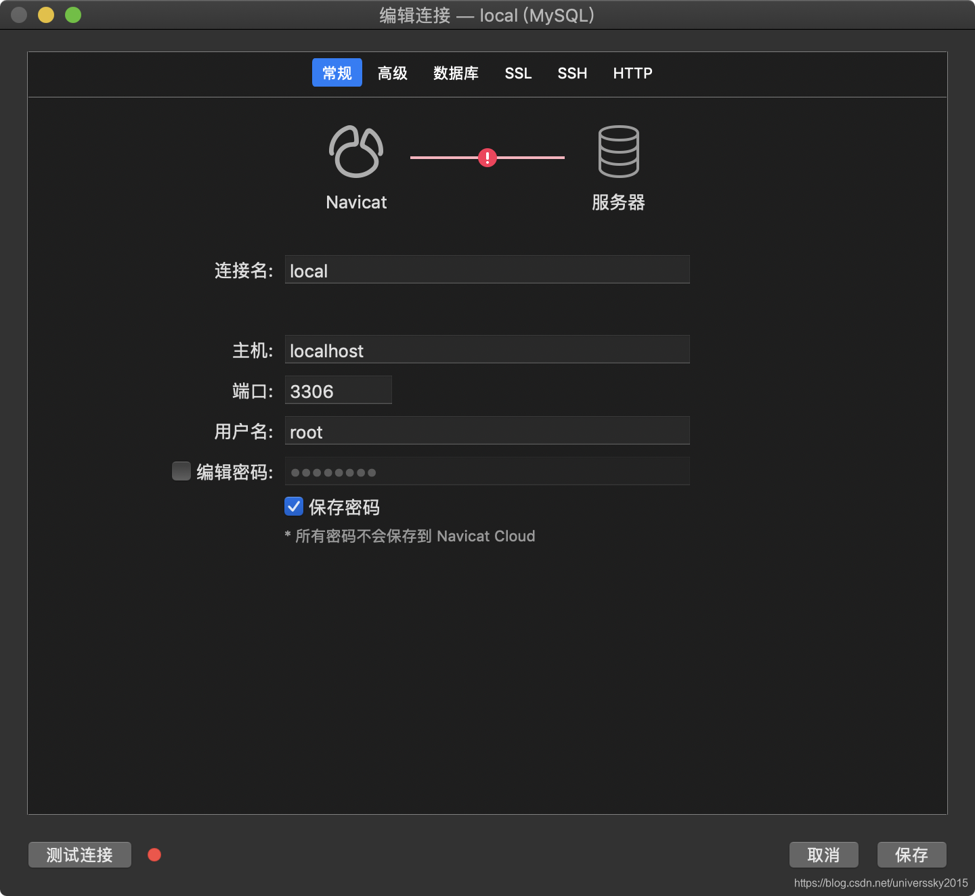Open the SSH tab
The width and height of the screenshot is (975, 896).
(572, 73)
